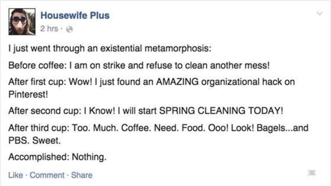
Task: Open the post via 2 hrs timestamp
Action: click(49, 29)
